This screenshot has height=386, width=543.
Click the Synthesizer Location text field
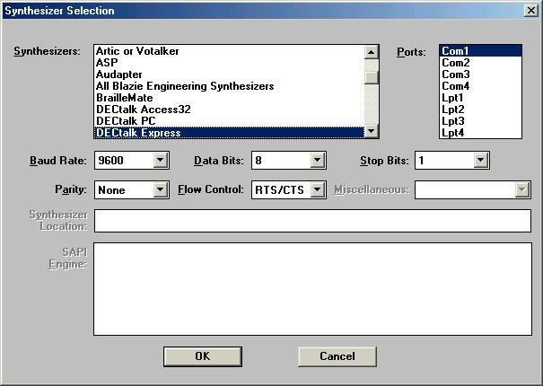coord(312,221)
